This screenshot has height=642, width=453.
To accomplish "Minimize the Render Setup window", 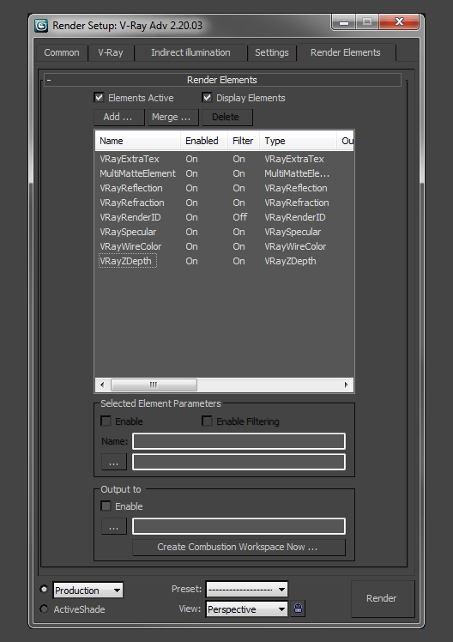I will pyautogui.click(x=344, y=22).
